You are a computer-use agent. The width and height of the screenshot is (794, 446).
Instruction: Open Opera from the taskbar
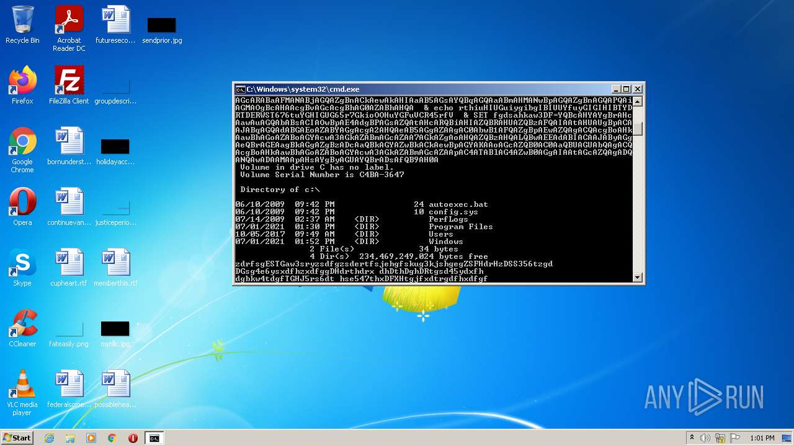click(133, 438)
